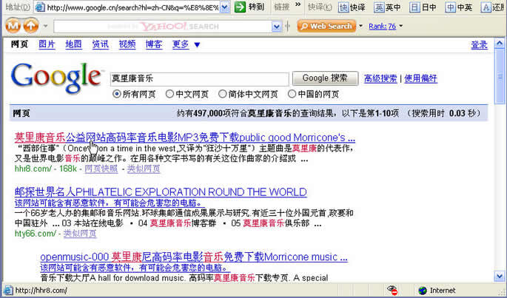
Task: Switch to the 图片 images tab
Action: tap(47, 44)
